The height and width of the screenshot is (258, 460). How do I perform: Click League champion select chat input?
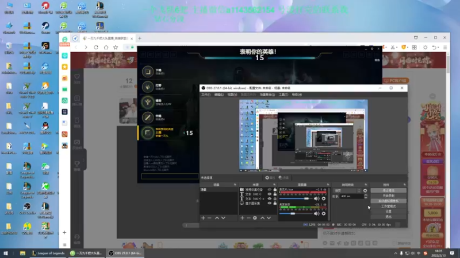click(170, 176)
